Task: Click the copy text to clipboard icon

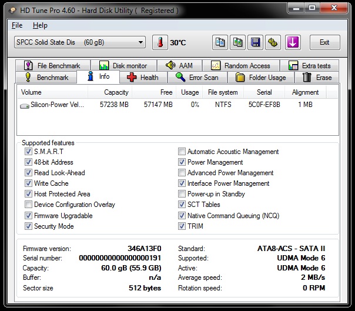Action: 220,42
